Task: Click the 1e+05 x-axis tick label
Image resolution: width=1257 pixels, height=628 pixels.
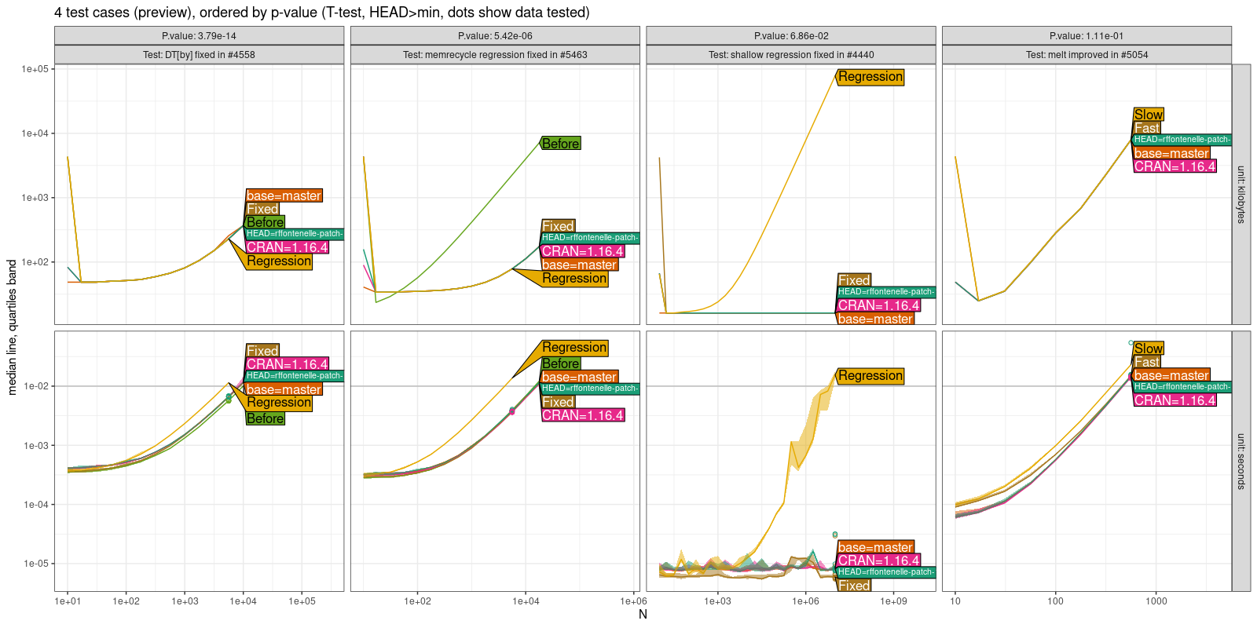Action: (x=302, y=601)
